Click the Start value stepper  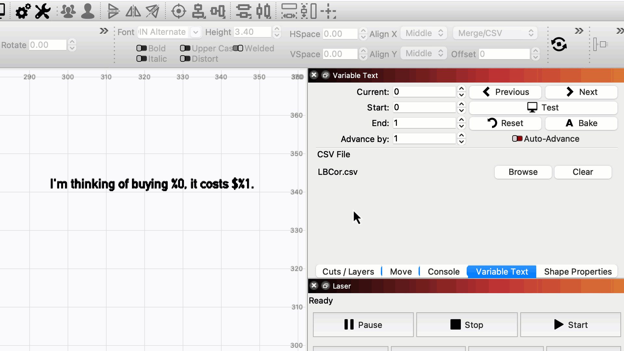click(x=461, y=107)
